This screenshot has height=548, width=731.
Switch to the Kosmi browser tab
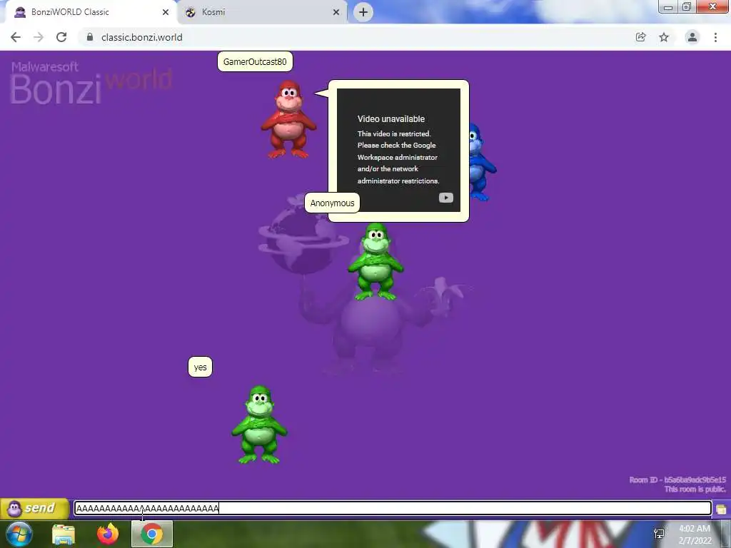[x=262, y=12]
